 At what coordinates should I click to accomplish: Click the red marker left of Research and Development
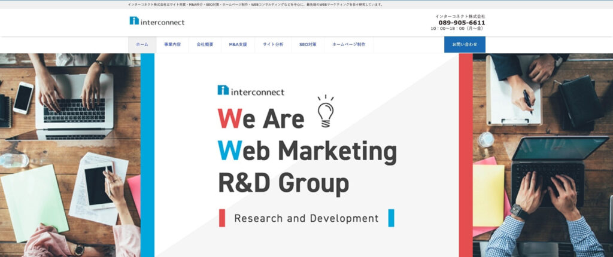point(222,218)
